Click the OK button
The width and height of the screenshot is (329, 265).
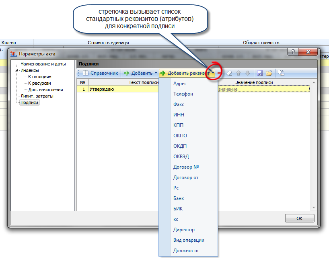point(299,218)
